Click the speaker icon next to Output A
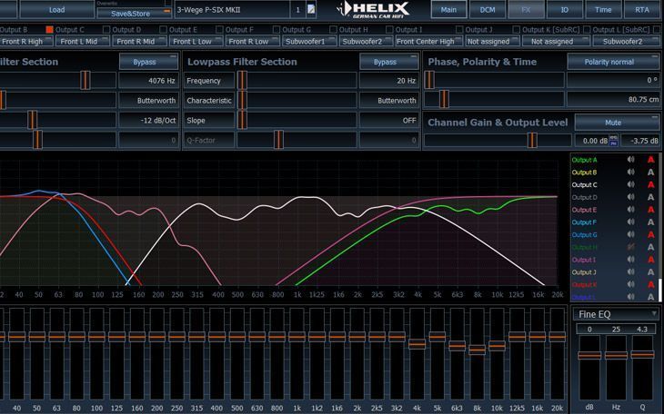The height and width of the screenshot is (414, 664). pos(630,160)
